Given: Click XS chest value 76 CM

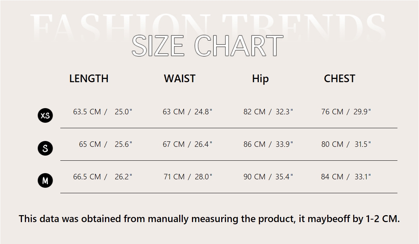Looking at the screenshot, I should point(332,111).
